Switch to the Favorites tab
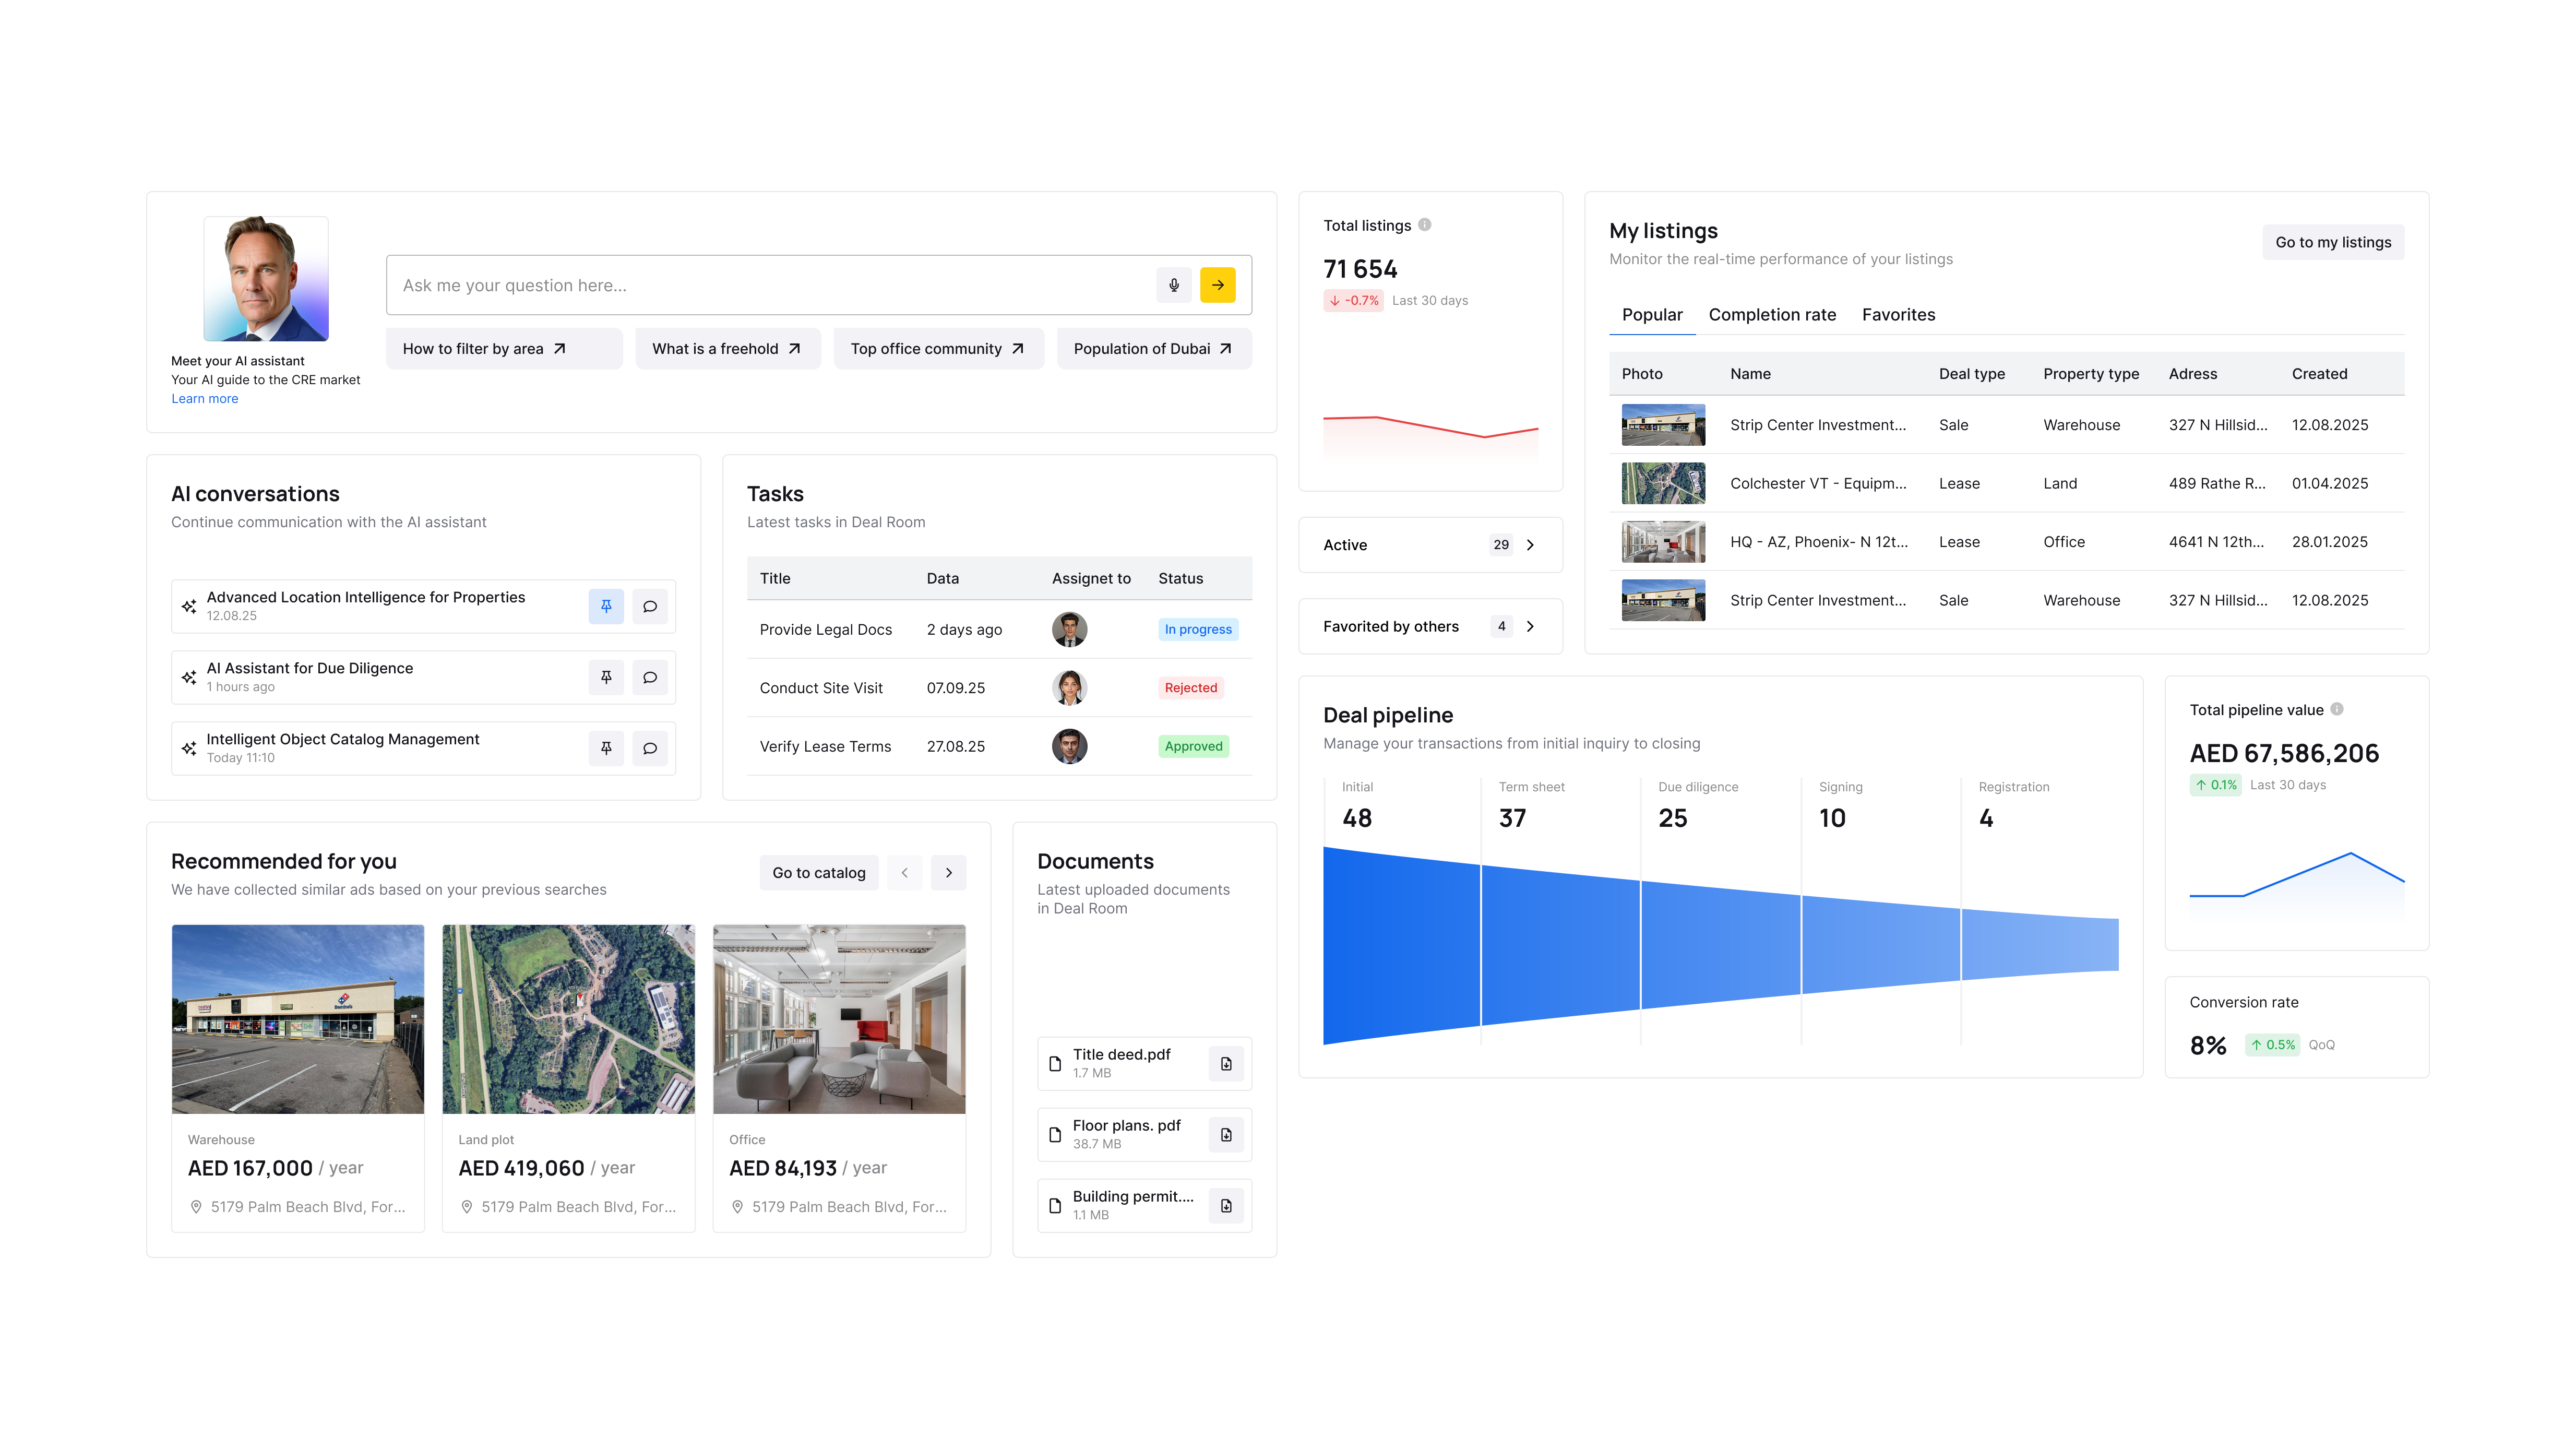 1898,315
